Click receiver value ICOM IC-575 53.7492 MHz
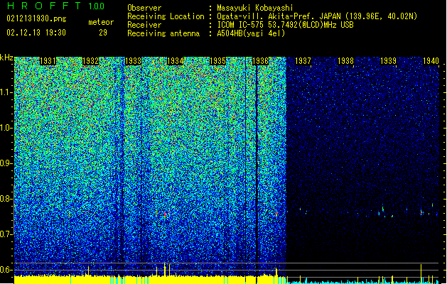 286,25
